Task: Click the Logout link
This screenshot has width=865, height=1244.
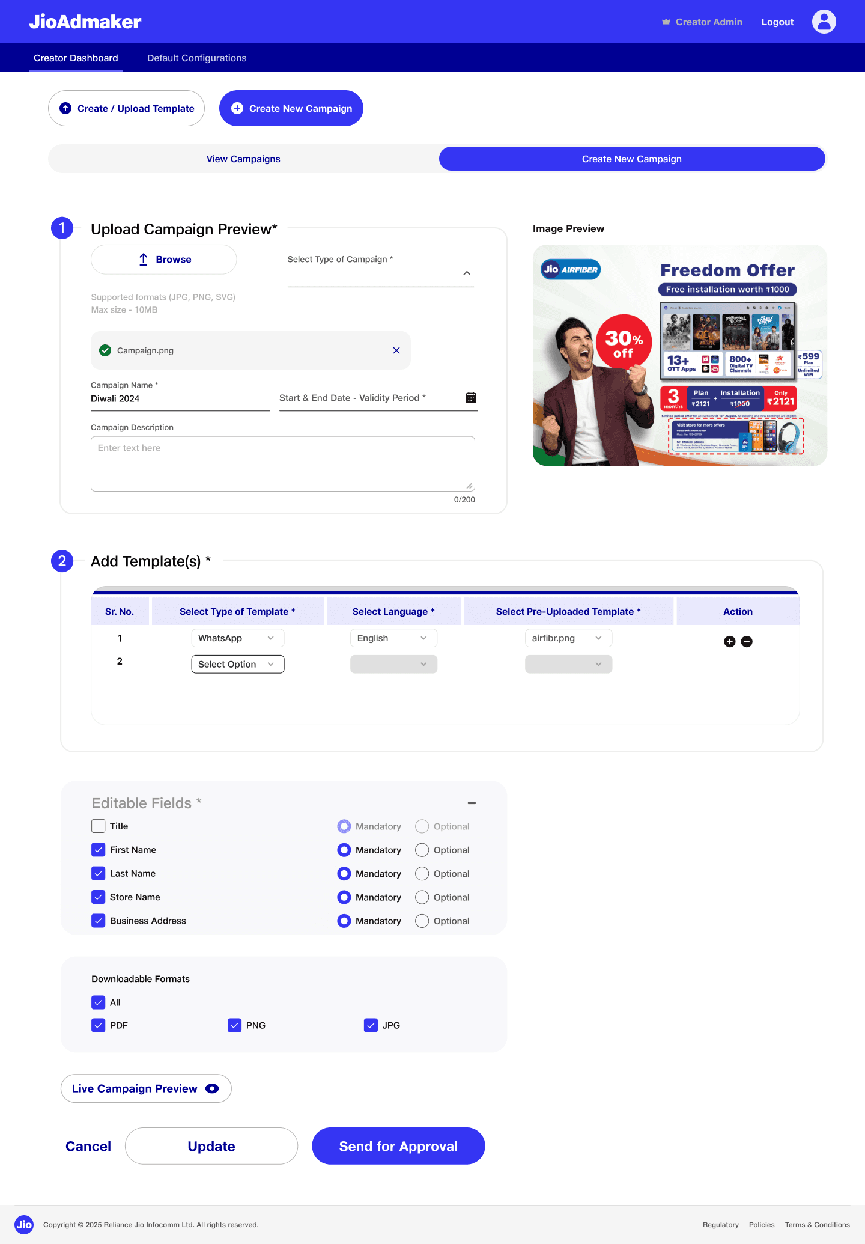Action: point(777,22)
